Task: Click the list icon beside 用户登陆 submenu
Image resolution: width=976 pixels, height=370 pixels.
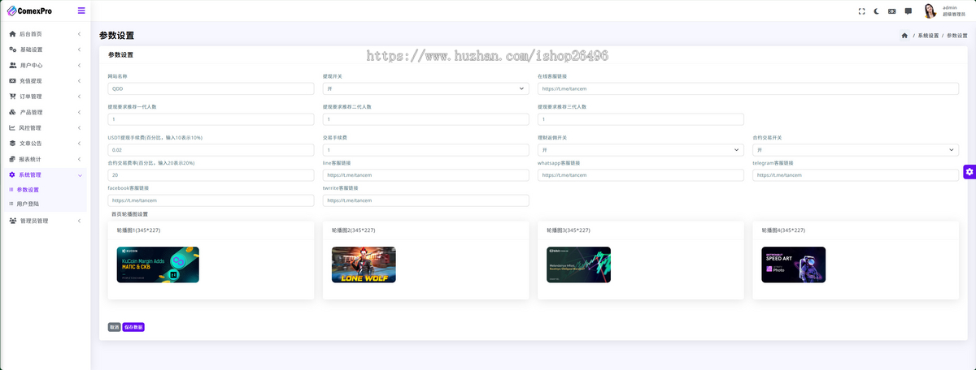Action: [x=11, y=204]
